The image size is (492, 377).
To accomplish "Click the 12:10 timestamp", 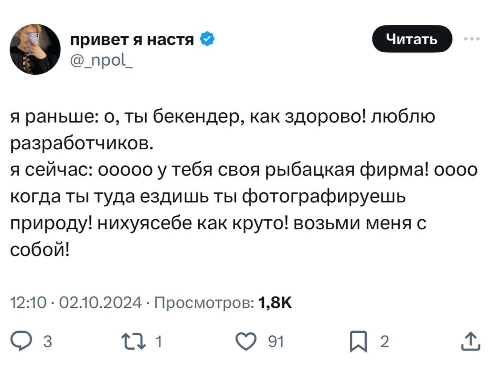I will tap(28, 303).
